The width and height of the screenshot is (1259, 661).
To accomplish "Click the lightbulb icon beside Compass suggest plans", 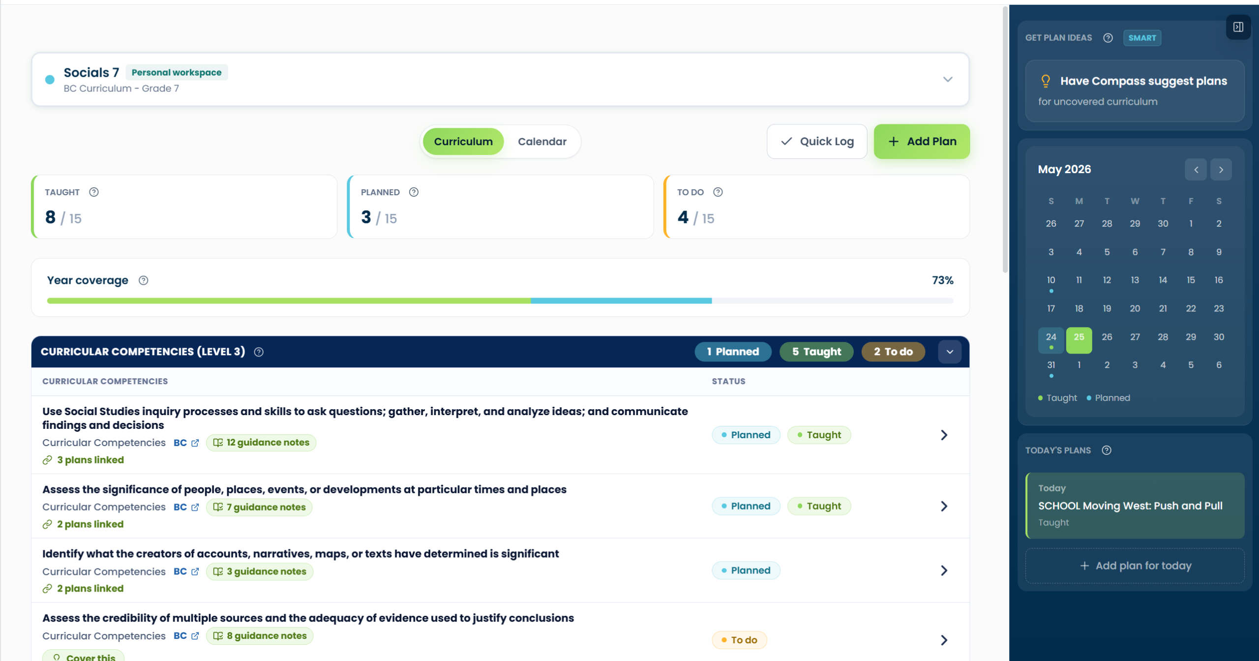I will pos(1046,81).
